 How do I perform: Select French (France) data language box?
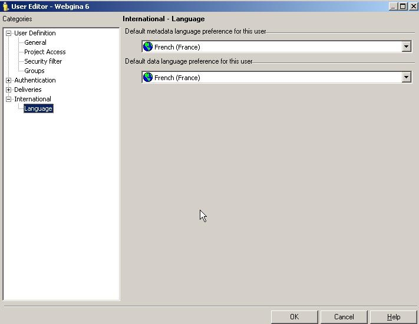[277, 77]
